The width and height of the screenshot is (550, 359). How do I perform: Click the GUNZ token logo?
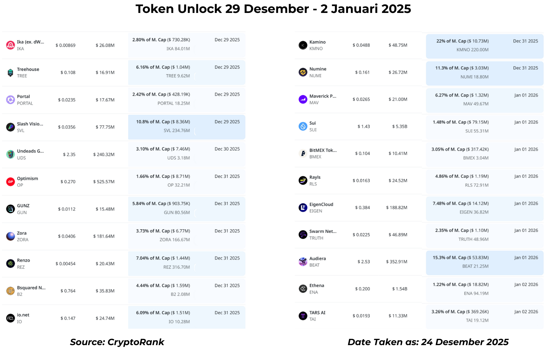10,209
